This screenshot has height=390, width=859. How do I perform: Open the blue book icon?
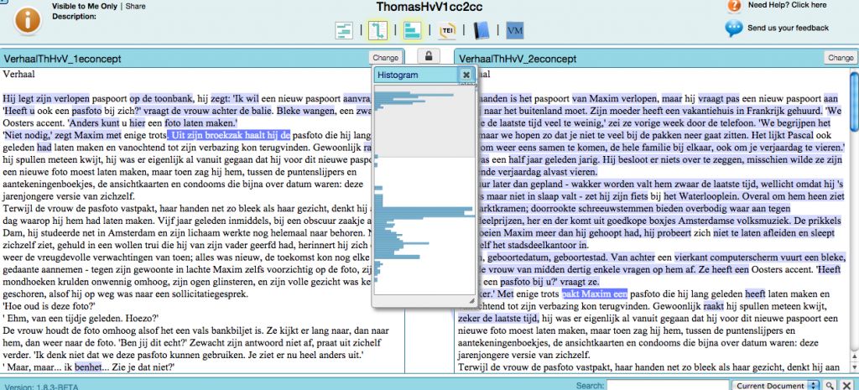(481, 31)
